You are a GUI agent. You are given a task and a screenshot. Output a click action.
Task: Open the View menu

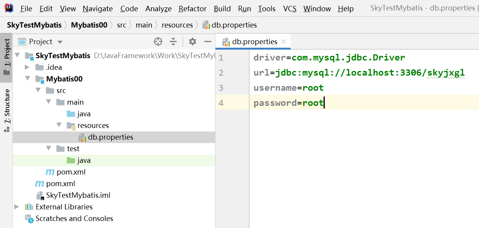pyautogui.click(x=68, y=9)
